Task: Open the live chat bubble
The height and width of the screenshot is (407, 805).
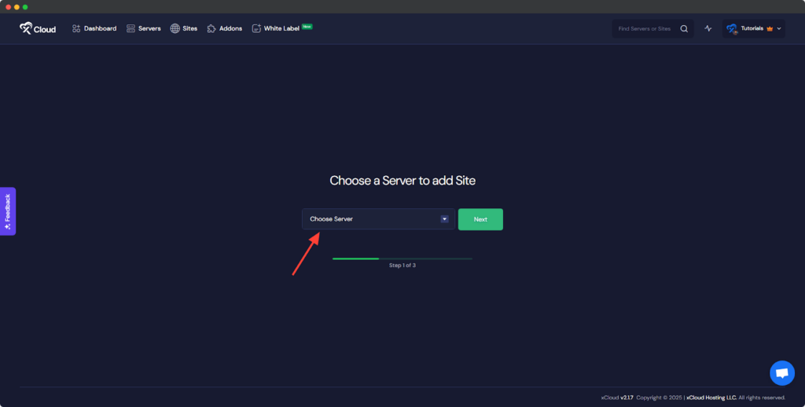Action: pyautogui.click(x=781, y=374)
